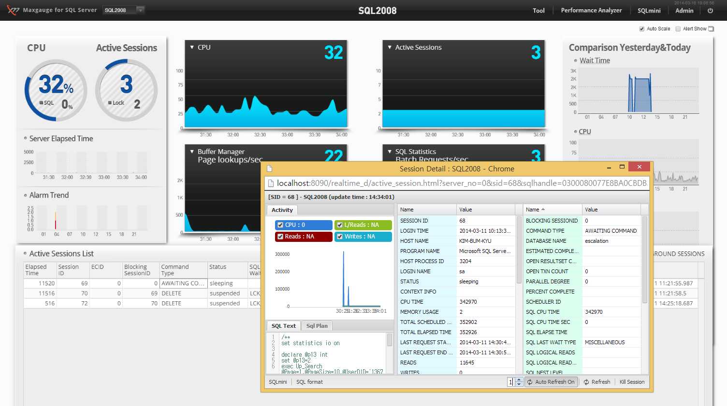Open SQLmini from the top menu

(x=649, y=10)
